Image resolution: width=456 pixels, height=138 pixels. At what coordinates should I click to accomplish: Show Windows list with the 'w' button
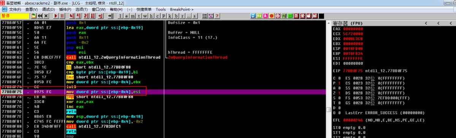click(x=145, y=16)
